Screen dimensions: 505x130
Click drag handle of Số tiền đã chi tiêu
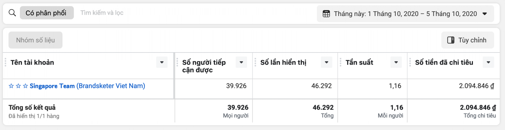410,62
